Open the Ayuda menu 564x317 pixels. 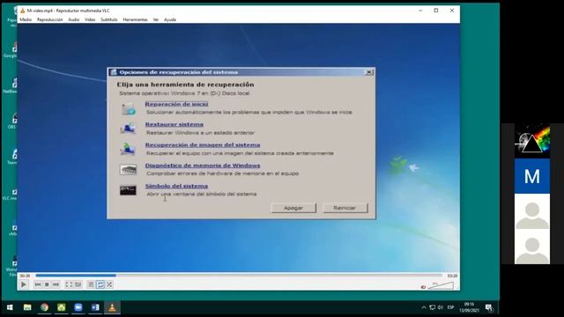170,19
